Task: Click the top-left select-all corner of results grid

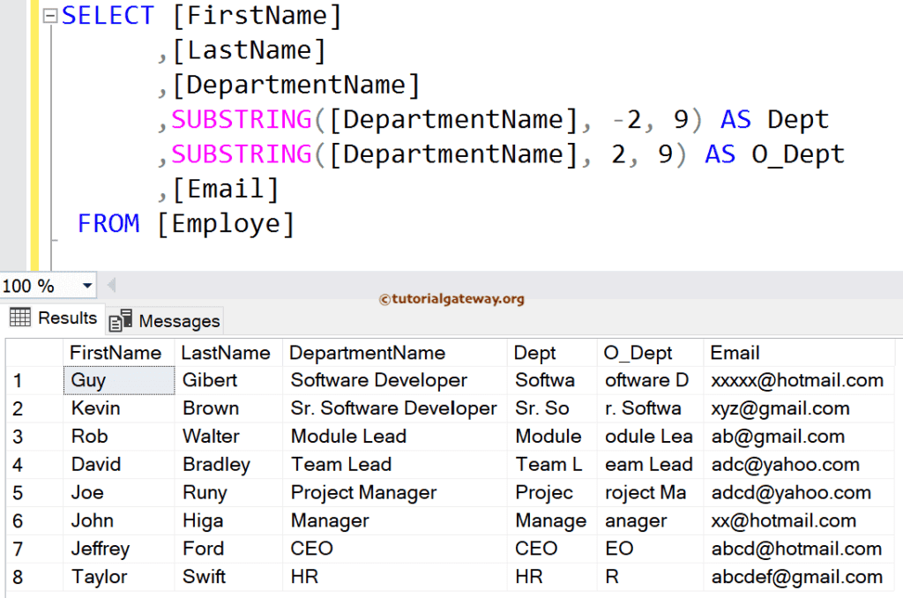Action: (34, 352)
